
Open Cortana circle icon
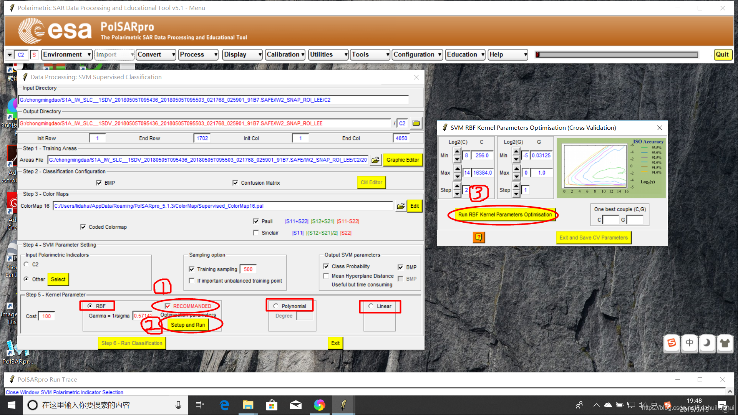point(33,405)
